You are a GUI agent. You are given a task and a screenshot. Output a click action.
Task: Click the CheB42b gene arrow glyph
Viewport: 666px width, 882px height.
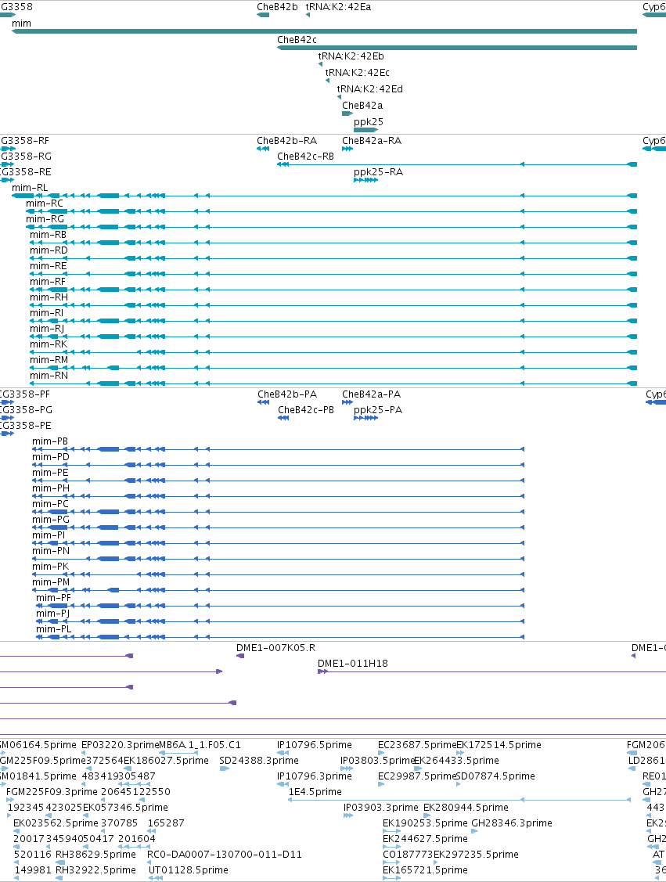[x=263, y=15]
